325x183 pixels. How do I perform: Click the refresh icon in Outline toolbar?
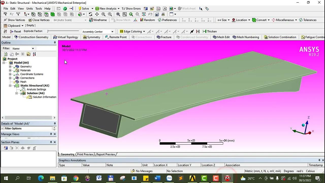pyautogui.click(x=6, y=54)
